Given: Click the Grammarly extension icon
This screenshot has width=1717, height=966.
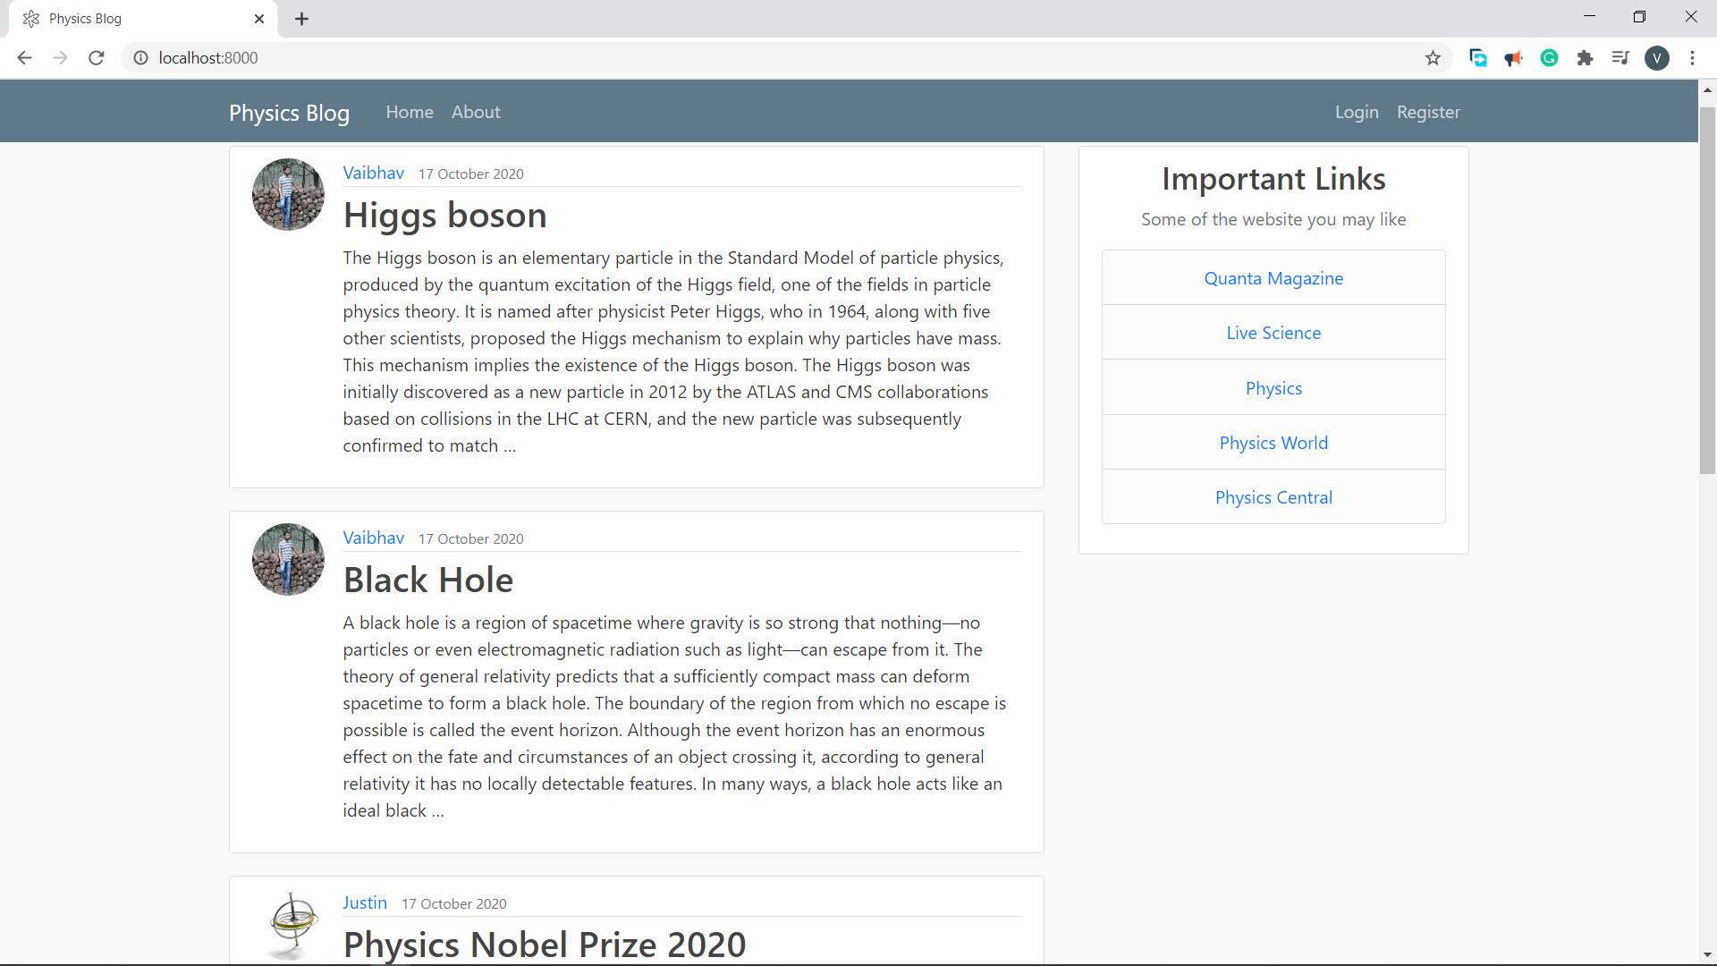Looking at the screenshot, I should click(1549, 58).
